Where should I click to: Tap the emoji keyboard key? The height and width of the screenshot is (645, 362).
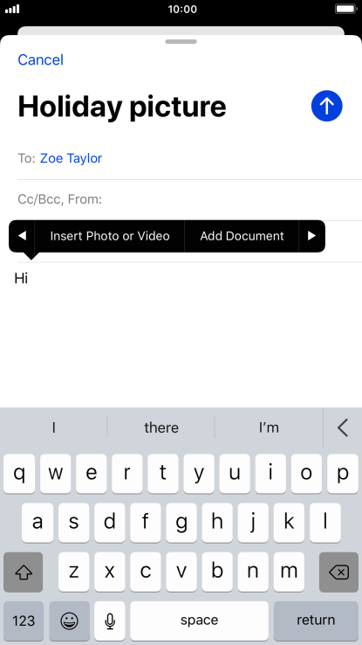(70, 620)
